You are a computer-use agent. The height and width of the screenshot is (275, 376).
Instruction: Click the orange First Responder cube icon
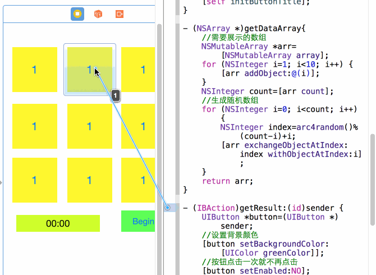coord(98,14)
